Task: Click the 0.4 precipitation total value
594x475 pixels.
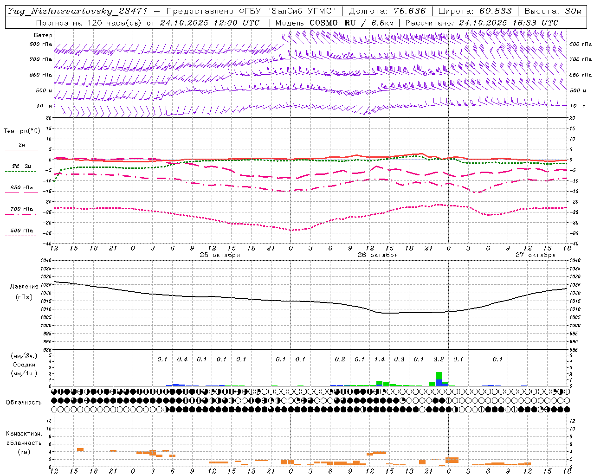Action: coord(182,359)
